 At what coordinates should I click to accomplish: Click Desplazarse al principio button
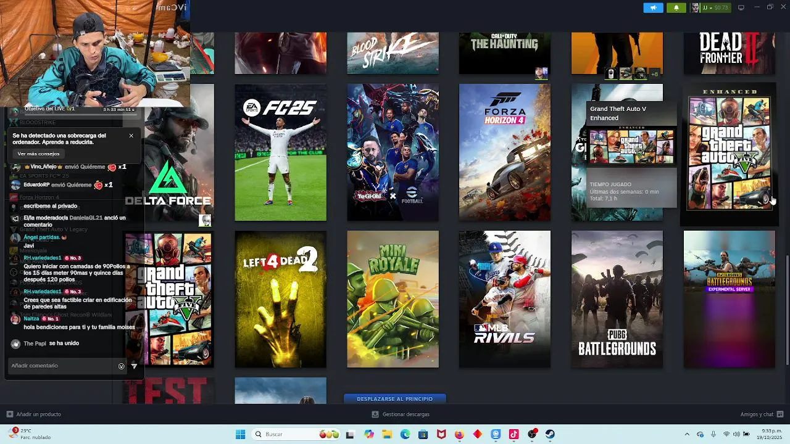point(394,399)
